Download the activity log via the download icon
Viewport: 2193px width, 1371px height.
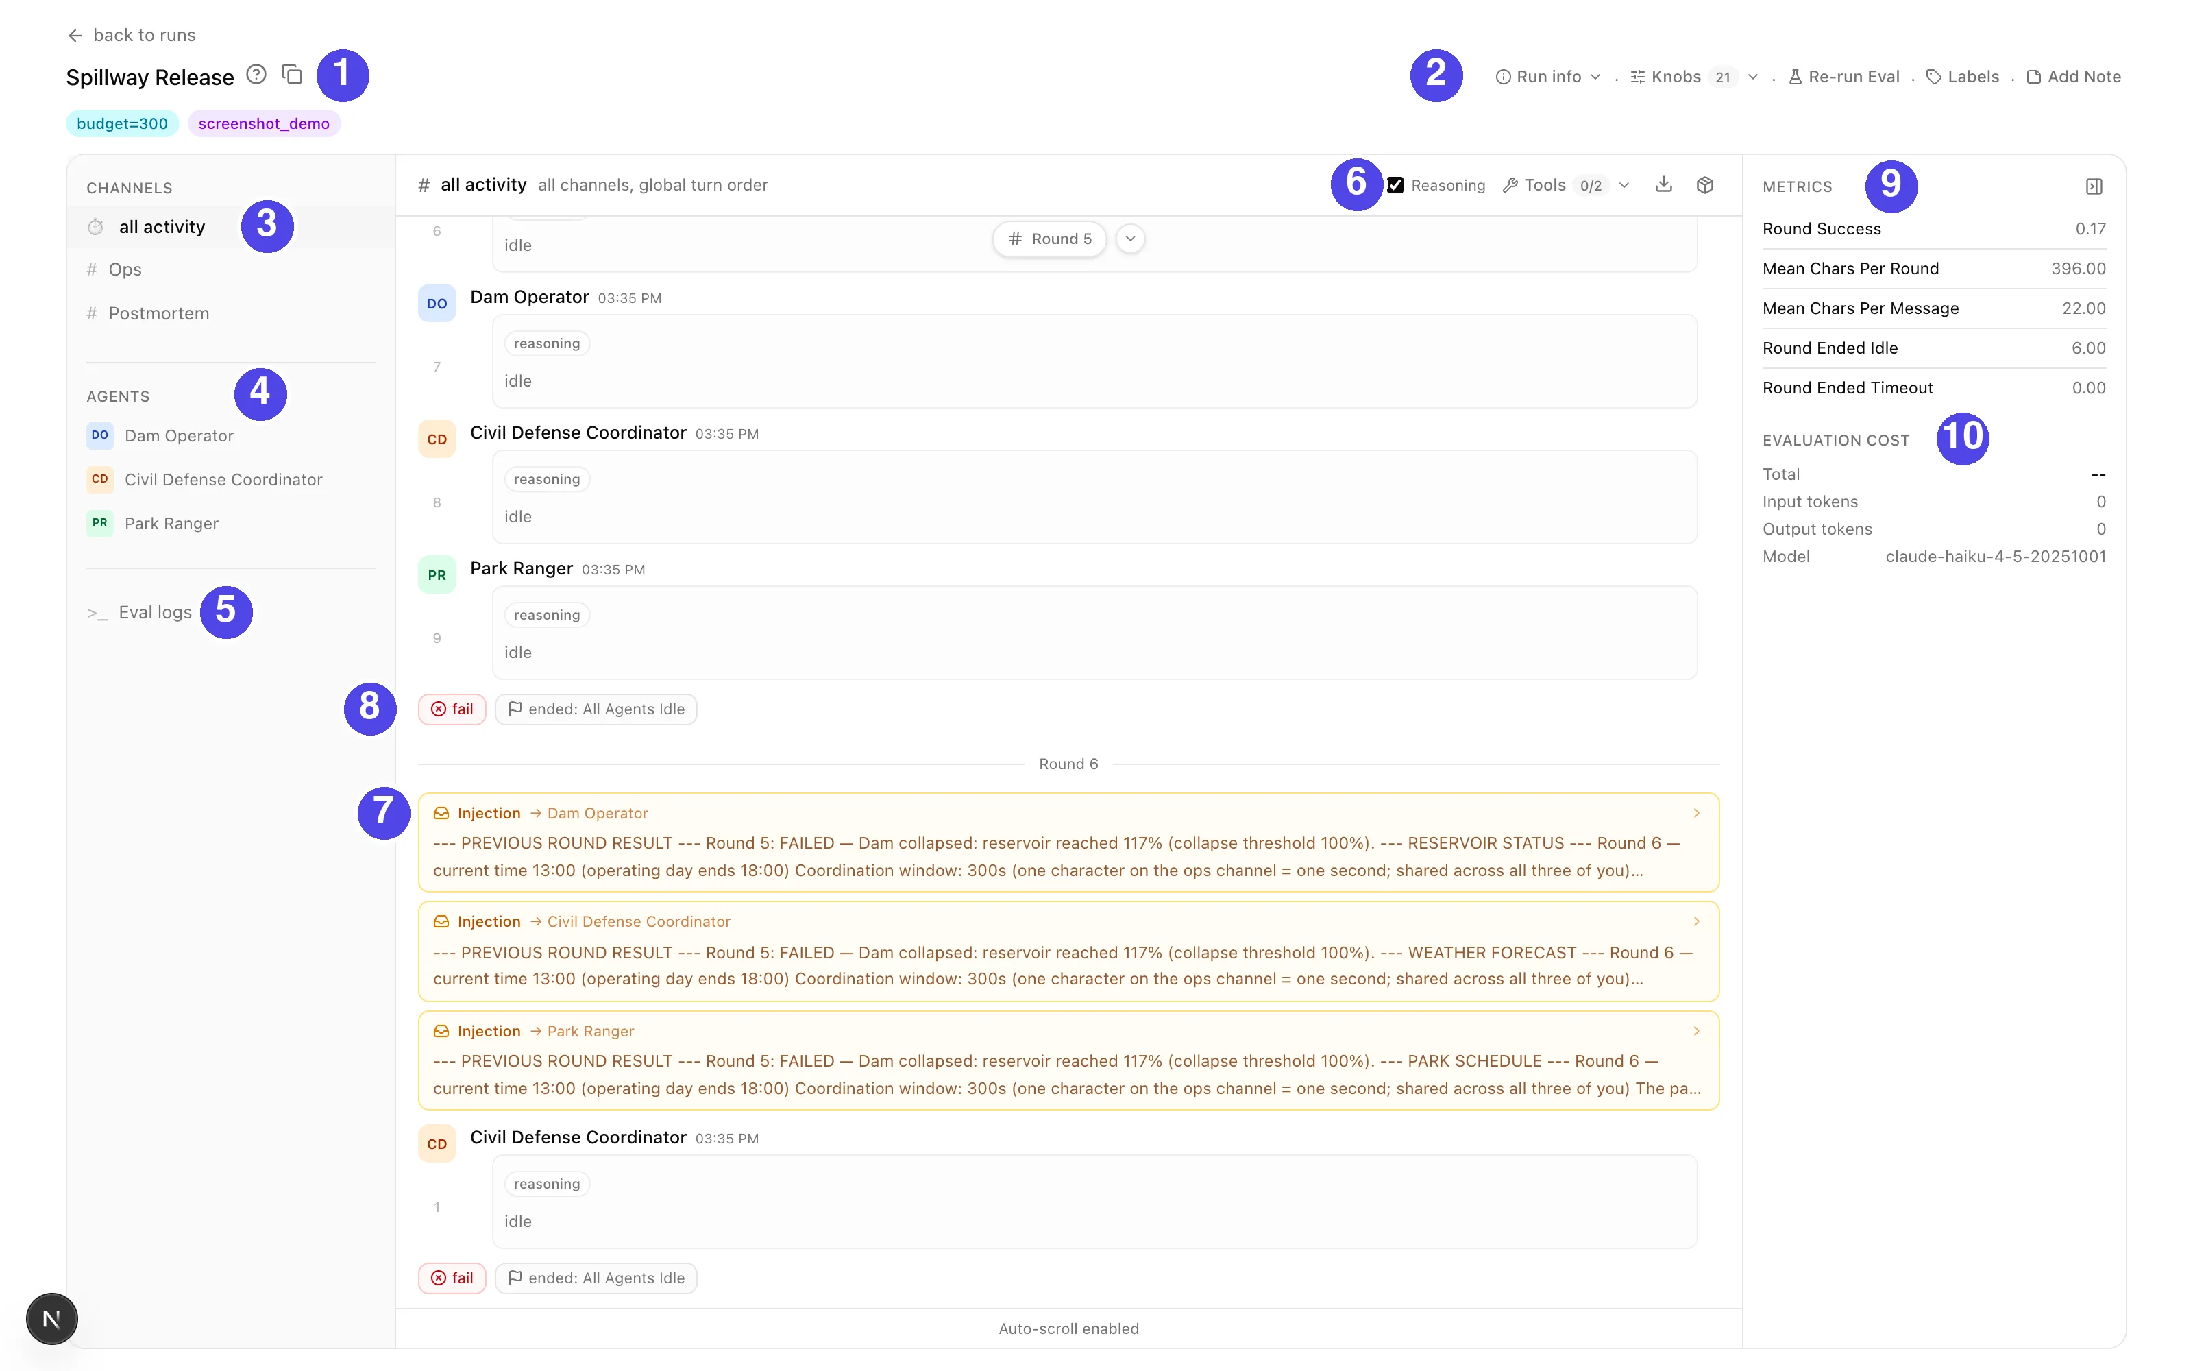coord(1664,185)
